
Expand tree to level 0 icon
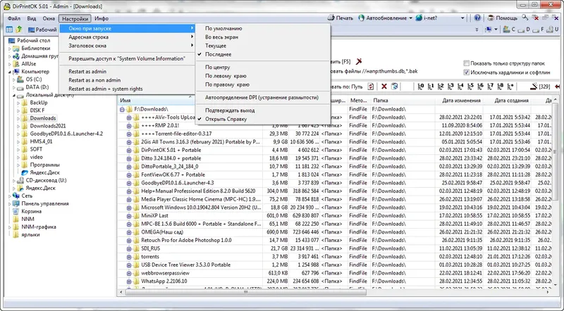pyautogui.click(x=421, y=87)
